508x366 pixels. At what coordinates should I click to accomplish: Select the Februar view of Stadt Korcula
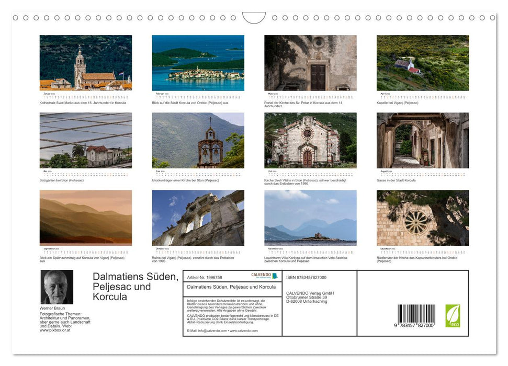(197, 62)
